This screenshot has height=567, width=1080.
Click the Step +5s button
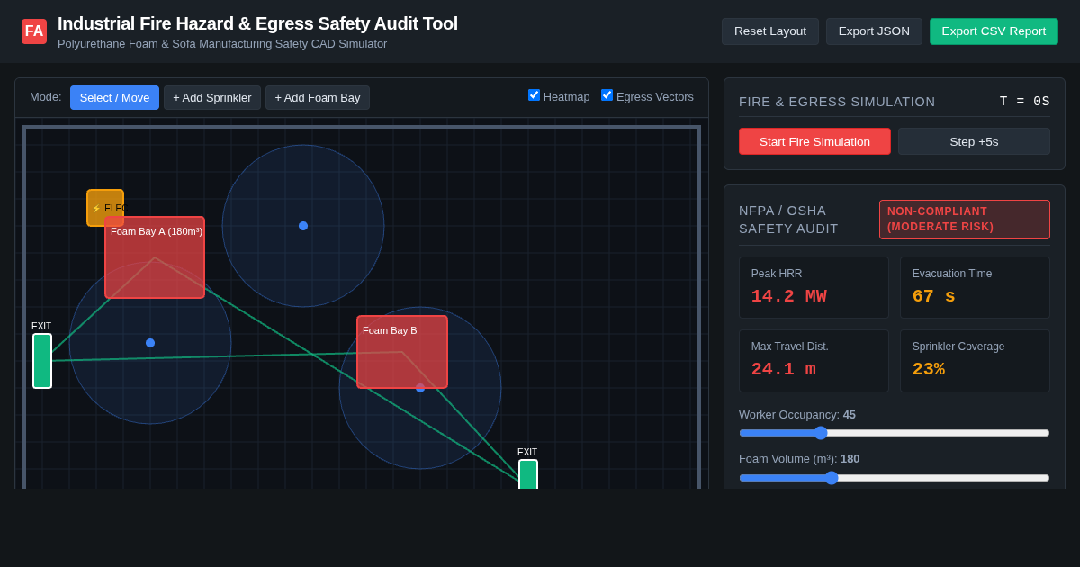pyautogui.click(x=974, y=141)
